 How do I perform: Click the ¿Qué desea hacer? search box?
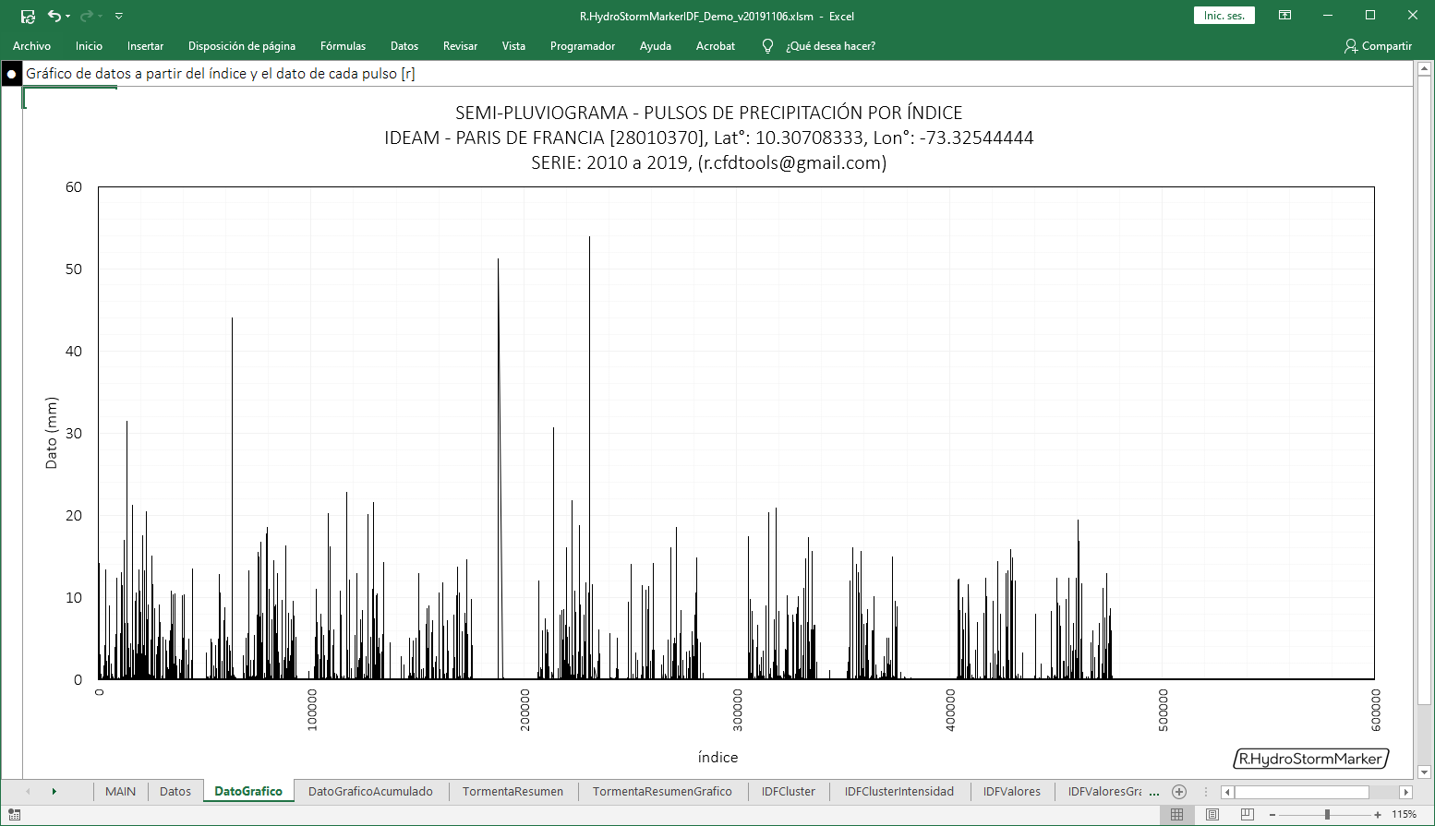coord(830,46)
